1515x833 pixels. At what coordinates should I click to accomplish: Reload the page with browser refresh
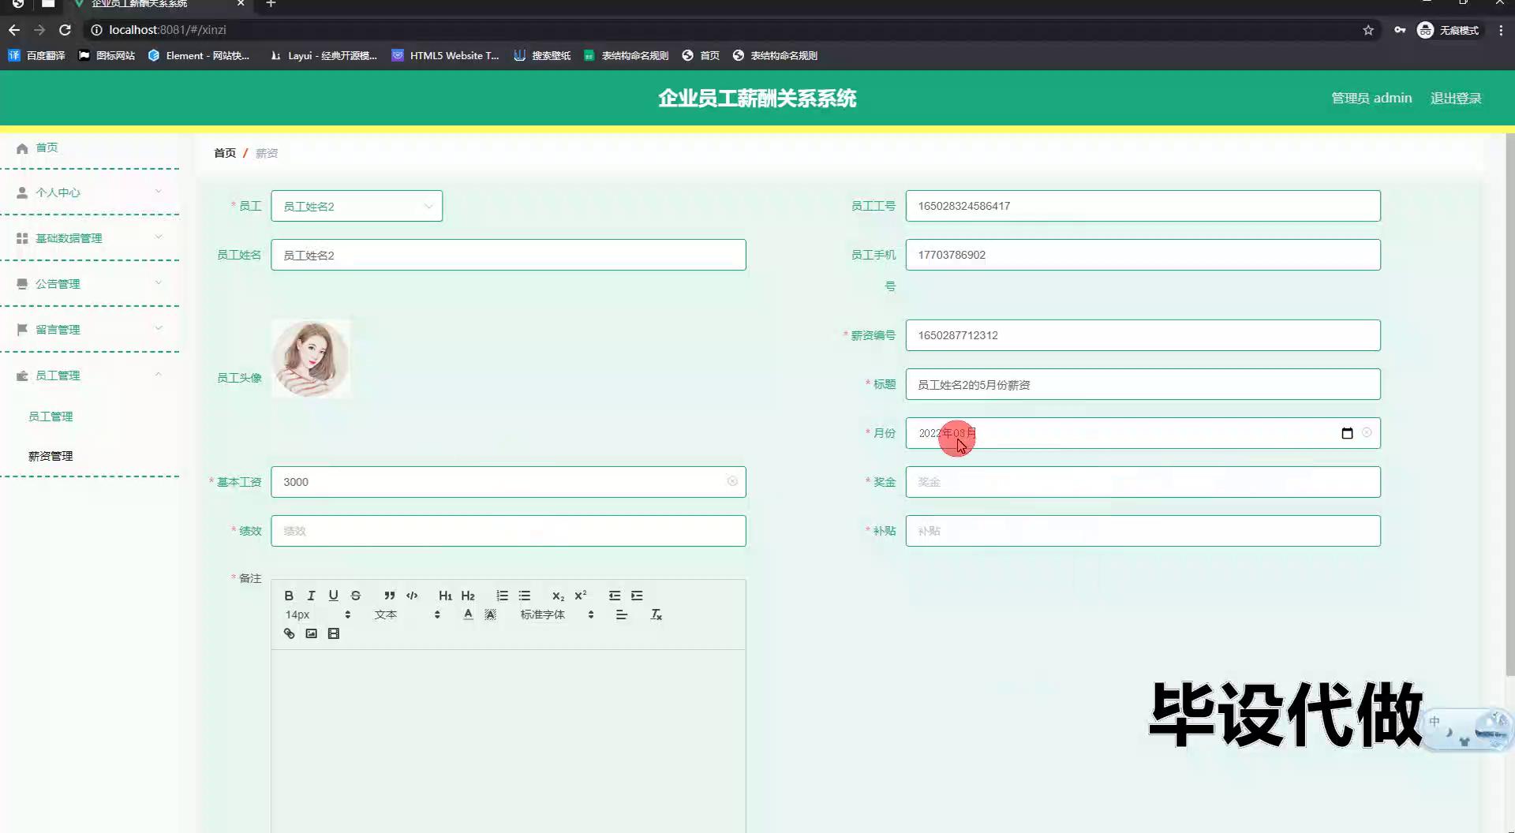(65, 30)
